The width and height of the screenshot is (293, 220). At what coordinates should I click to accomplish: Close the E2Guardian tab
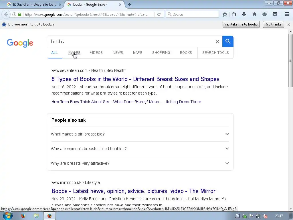[60, 5]
